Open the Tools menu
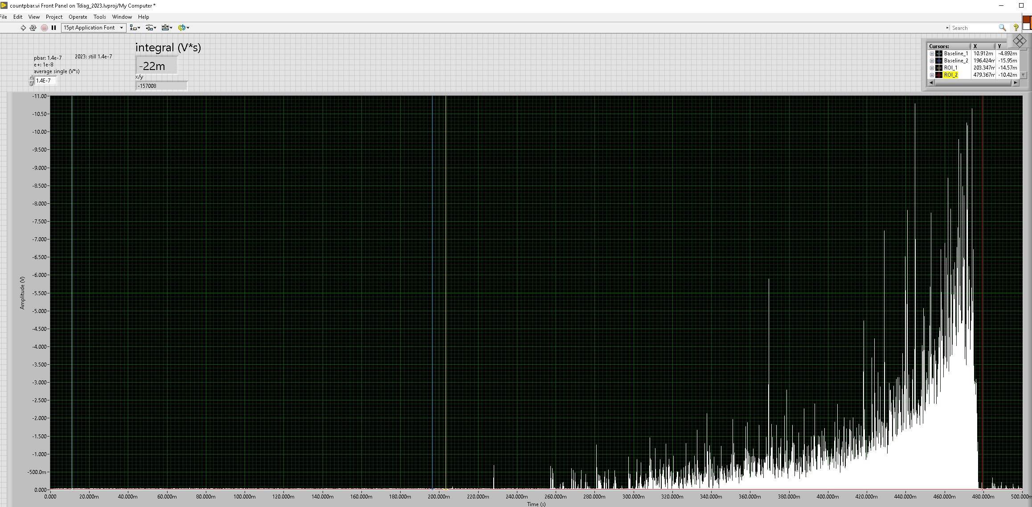Viewport: 1032px width, 507px height. pos(99,17)
